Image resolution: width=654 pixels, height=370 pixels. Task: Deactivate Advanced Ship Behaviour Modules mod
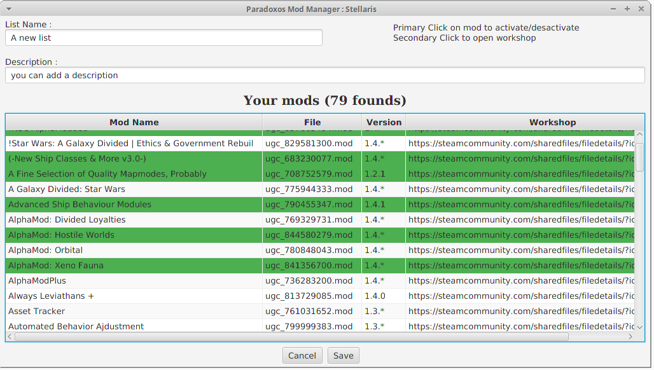coord(134,205)
